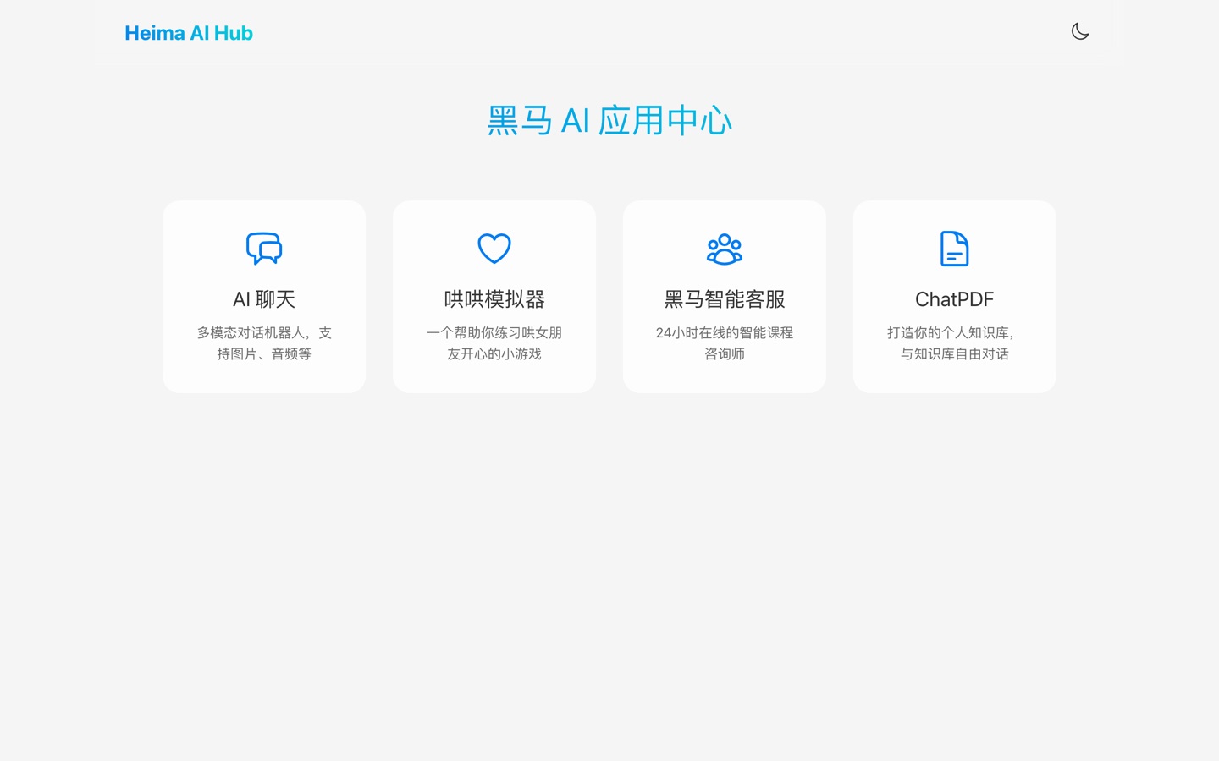Click the AI 聊天 chat bubbles icon

tap(264, 249)
